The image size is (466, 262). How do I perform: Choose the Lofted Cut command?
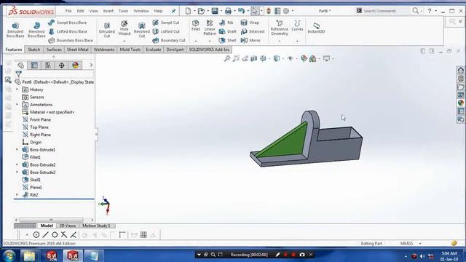(x=166, y=31)
